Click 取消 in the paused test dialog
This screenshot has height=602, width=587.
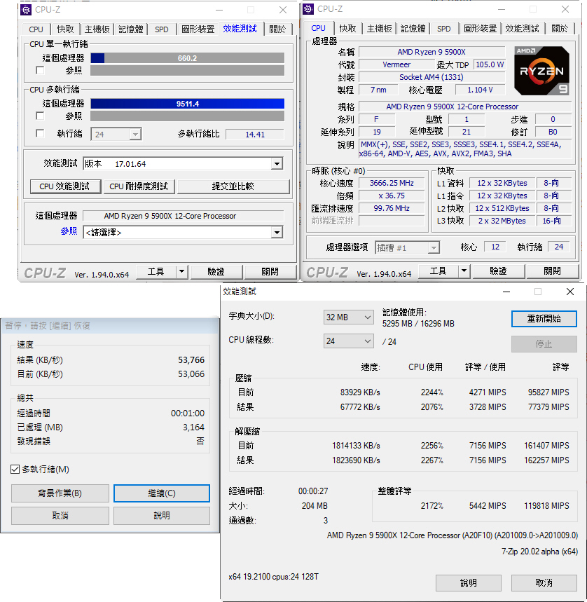click(x=60, y=516)
